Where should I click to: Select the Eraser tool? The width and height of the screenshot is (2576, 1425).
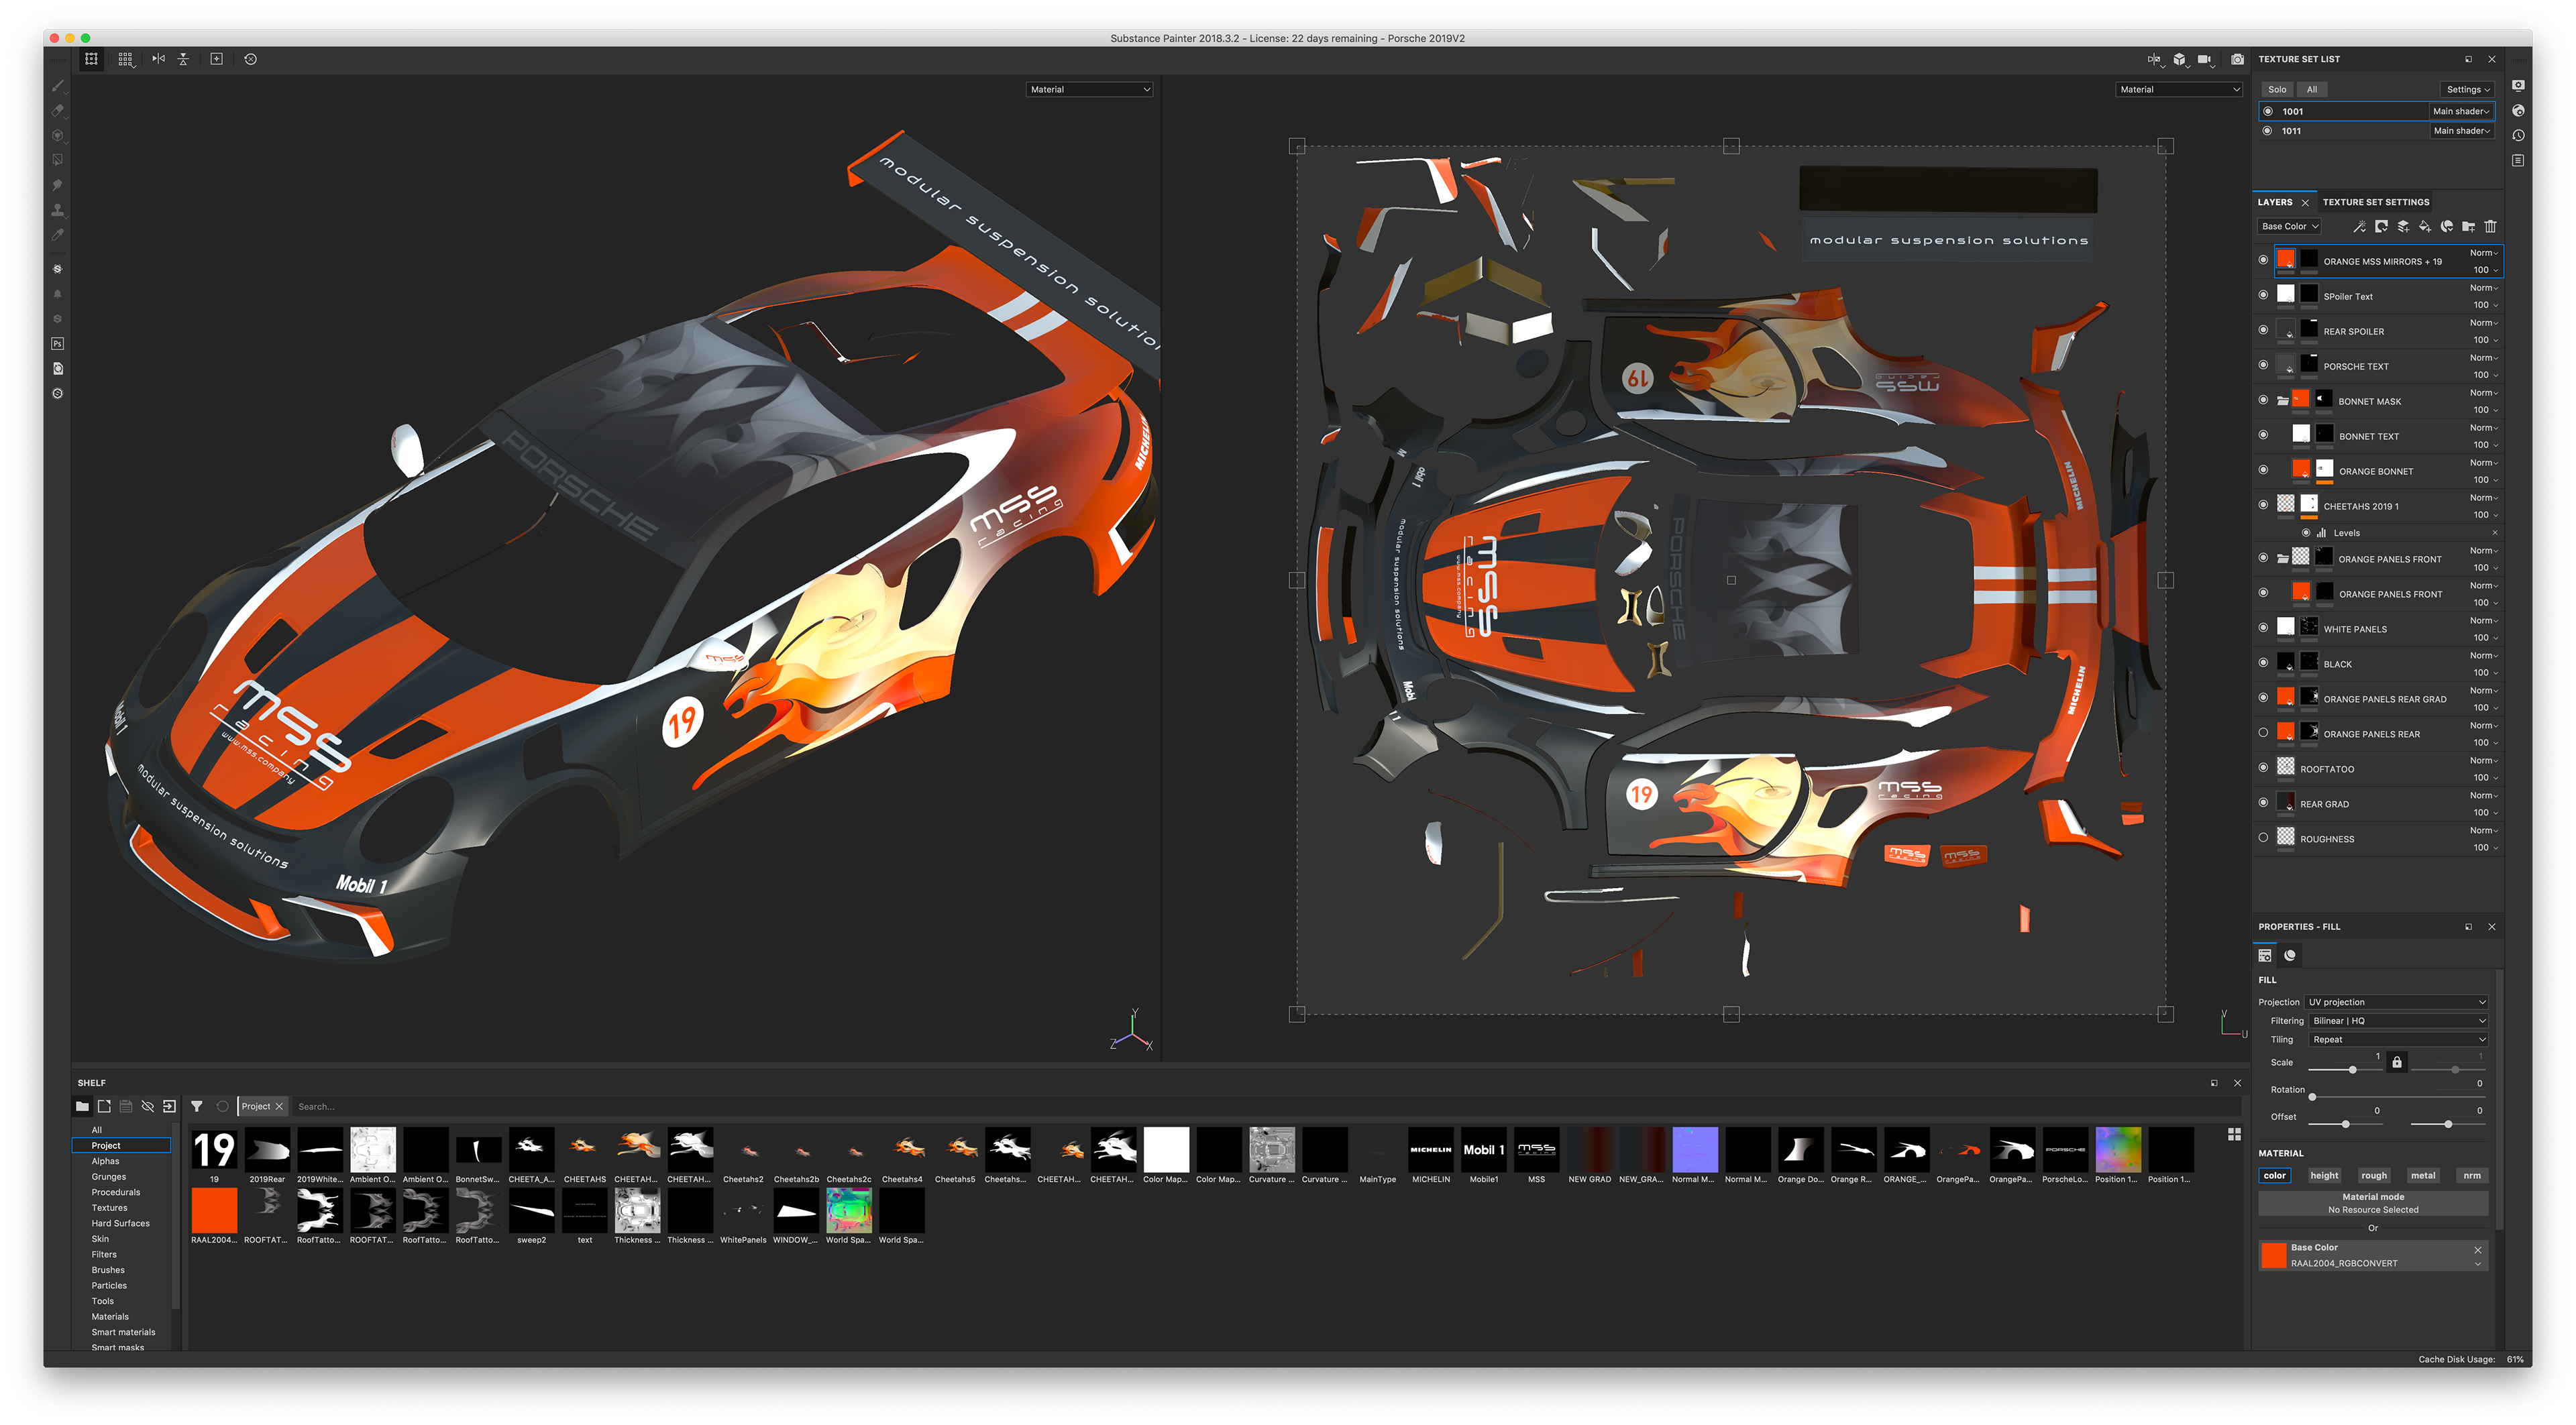58,111
